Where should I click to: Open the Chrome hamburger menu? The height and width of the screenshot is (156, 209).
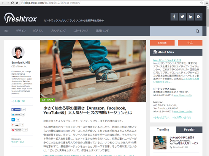pos(207,3)
